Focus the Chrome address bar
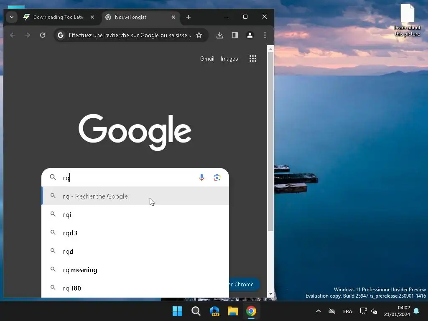Screen dimensions: 428x321 (x=130, y=35)
